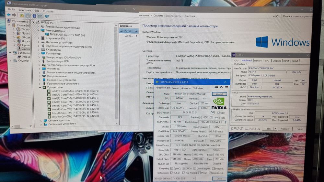Image resolution: width=324 pixels, height=182 pixels.
Task: Toggle the Ray Tracing checkbox
Action: 184,173
